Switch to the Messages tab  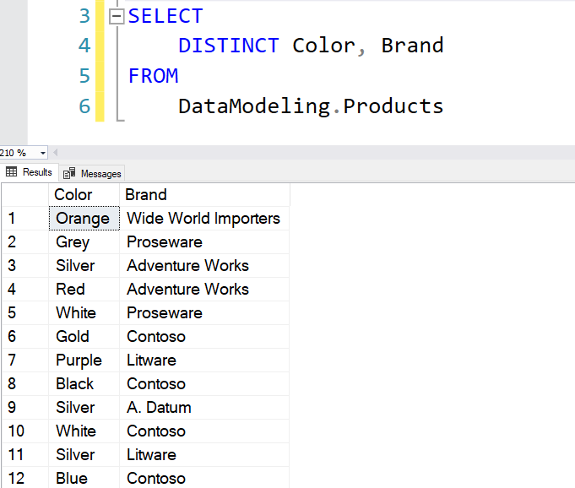tap(92, 173)
